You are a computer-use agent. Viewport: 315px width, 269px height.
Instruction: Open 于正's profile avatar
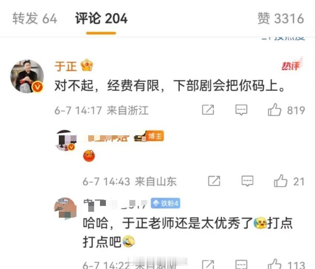[x=27, y=76]
